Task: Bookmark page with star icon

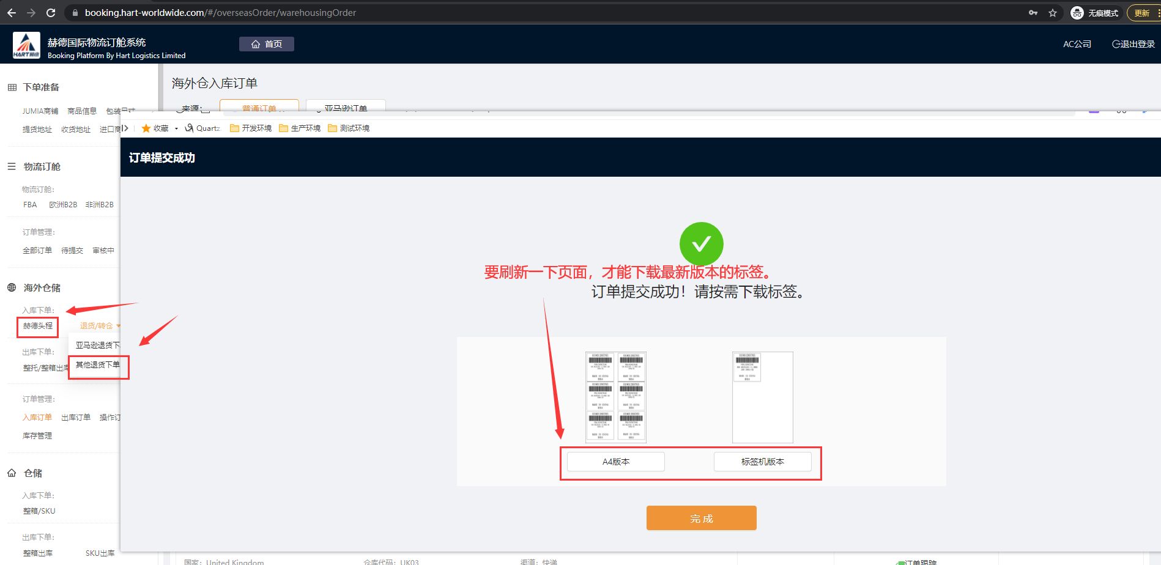Action: (1053, 13)
